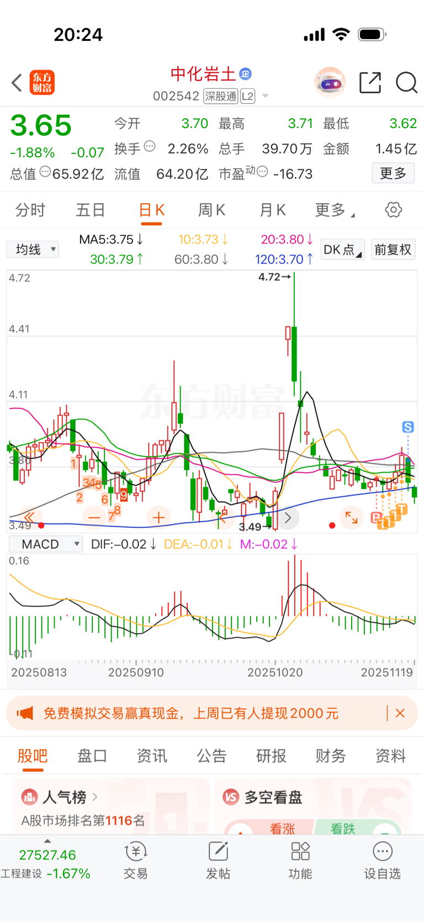Open chart settings gear icon
The width and height of the screenshot is (424, 922).
393,210
